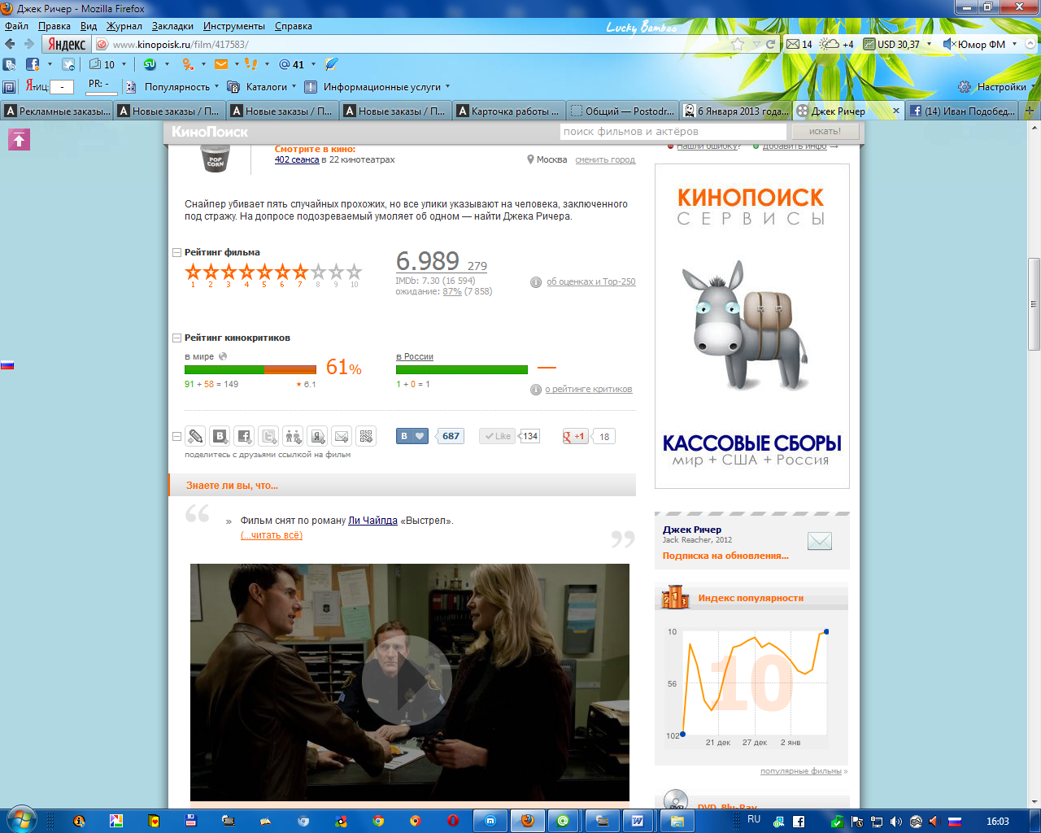Bookmark page with the star icon
Screen dimensions: 1041x833
pyautogui.click(x=738, y=44)
